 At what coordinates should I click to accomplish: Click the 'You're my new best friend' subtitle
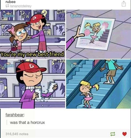(x=32, y=54)
